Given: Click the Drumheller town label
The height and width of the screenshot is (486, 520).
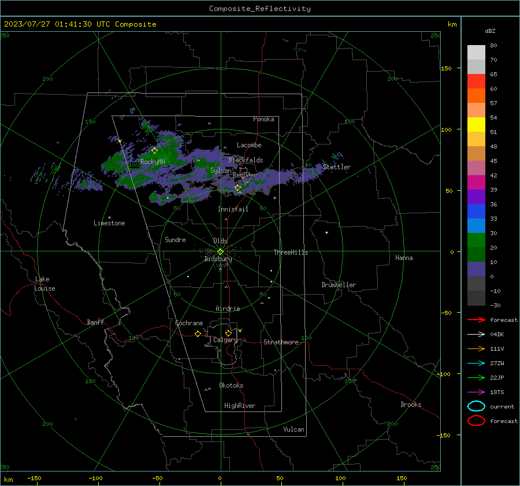Looking at the screenshot, I should coord(339,285).
